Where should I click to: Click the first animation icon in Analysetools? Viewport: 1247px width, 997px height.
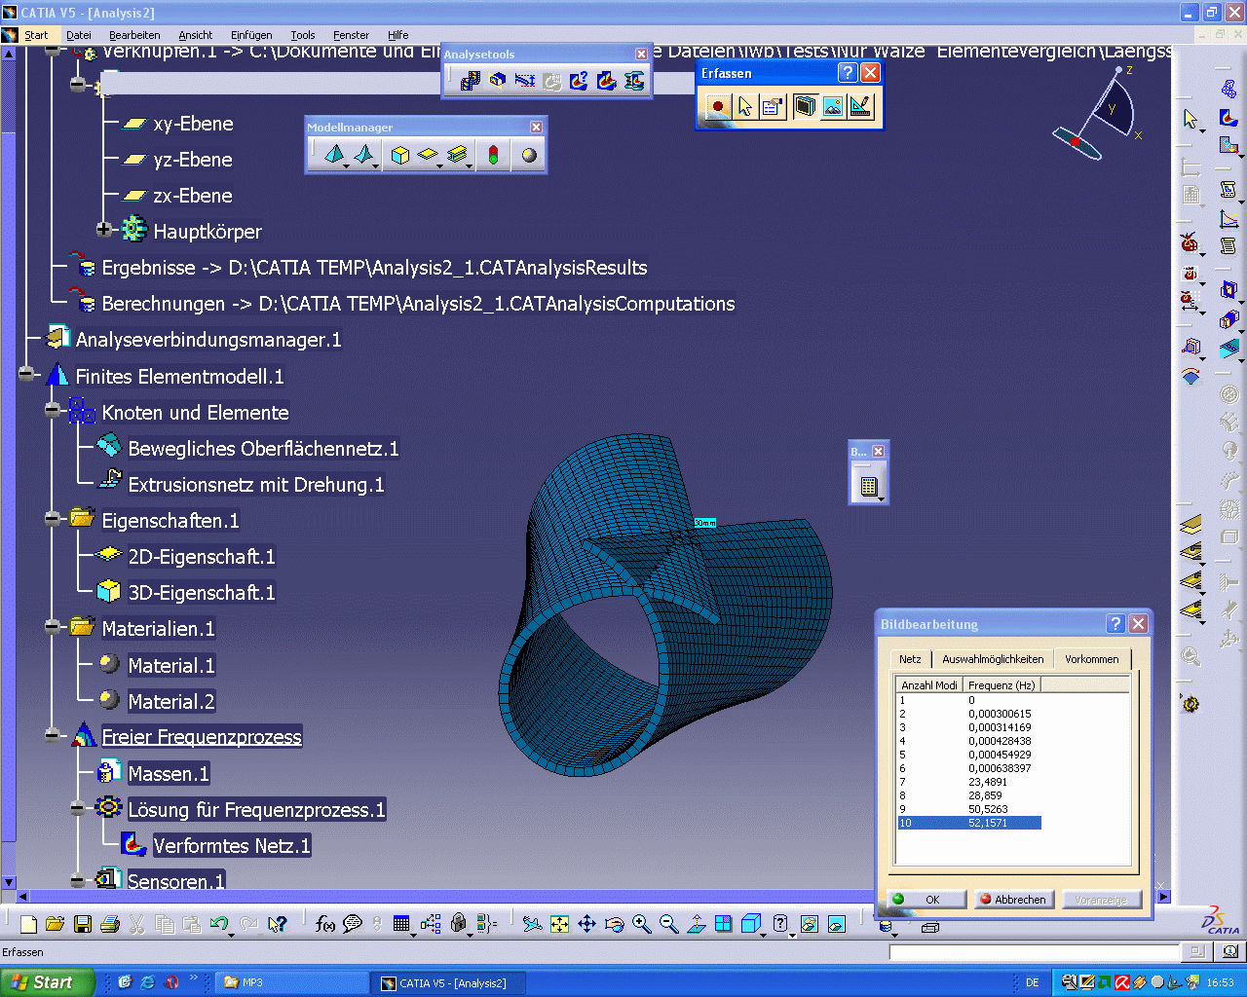coord(471,80)
